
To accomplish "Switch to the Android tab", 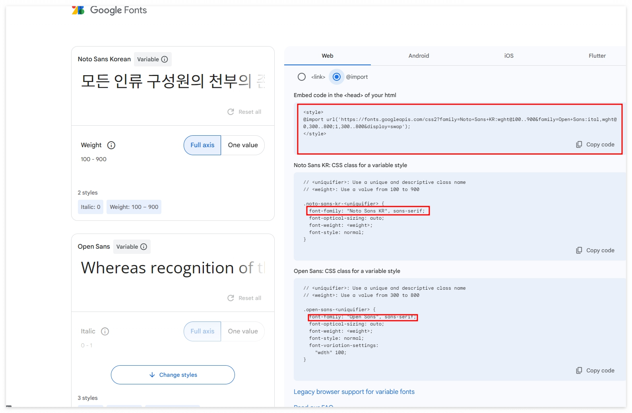I will point(419,56).
